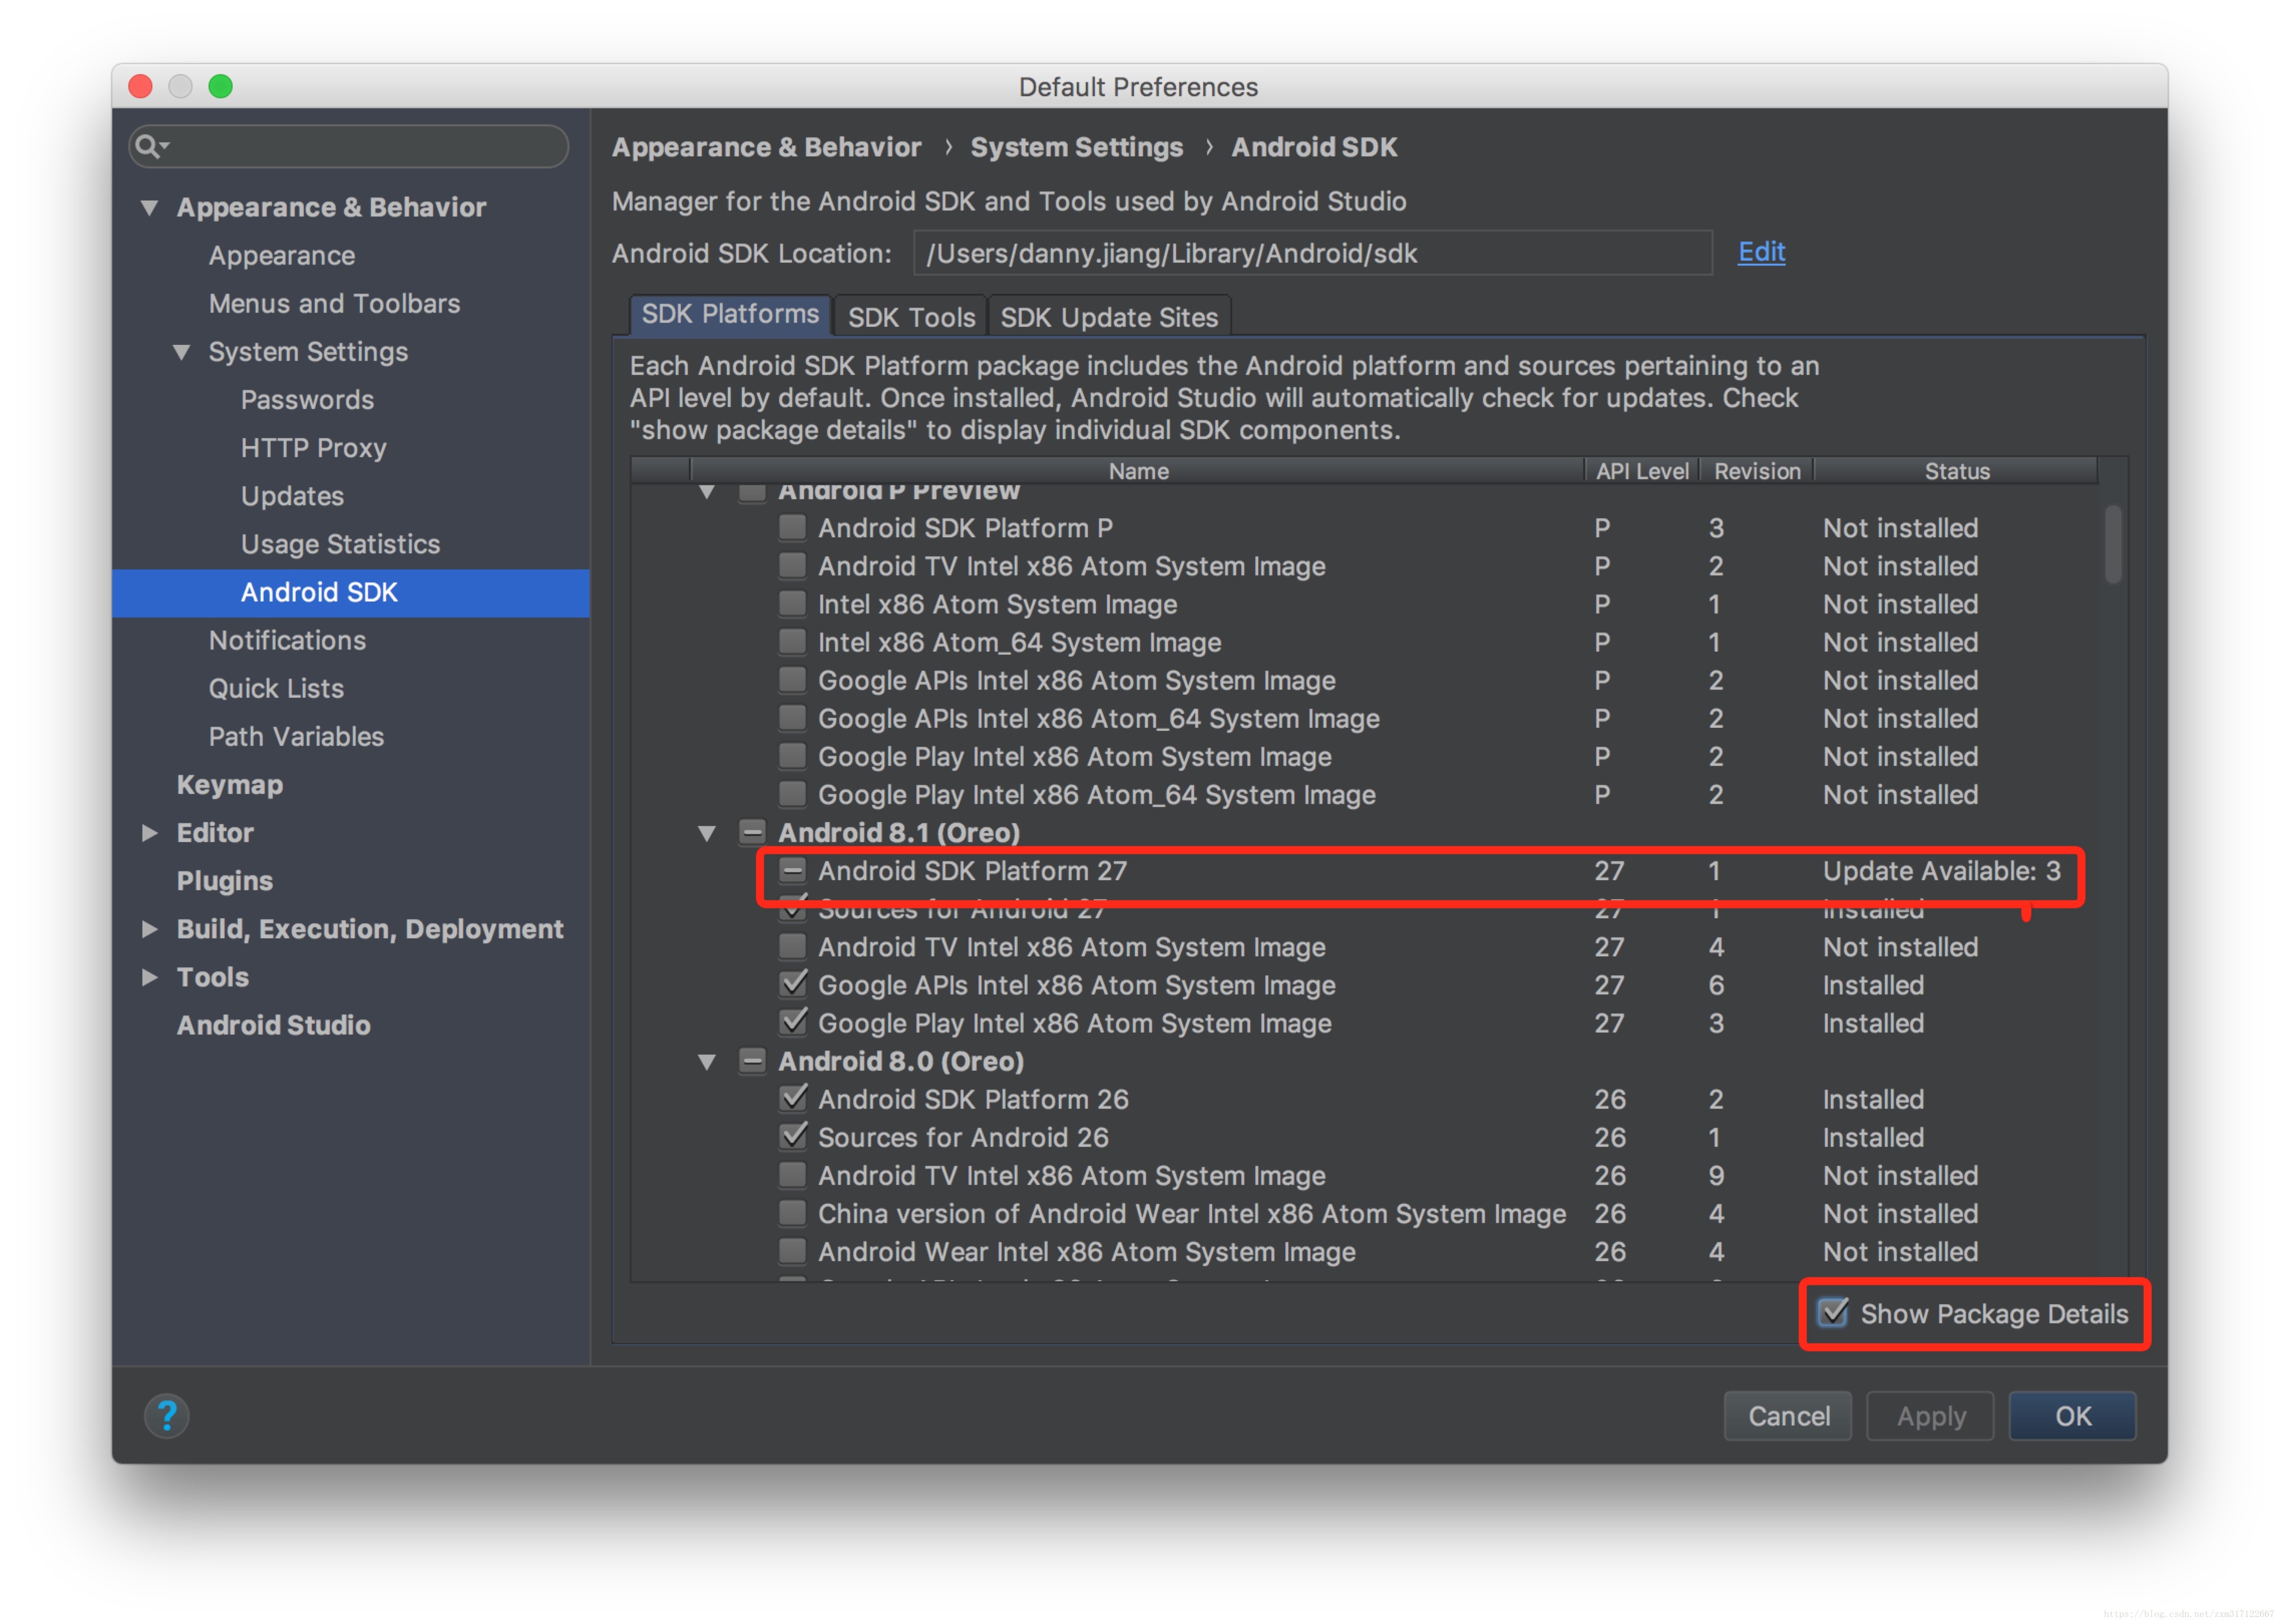Click the green zoom window button
The width and height of the screenshot is (2280, 1624).
pyautogui.click(x=221, y=87)
